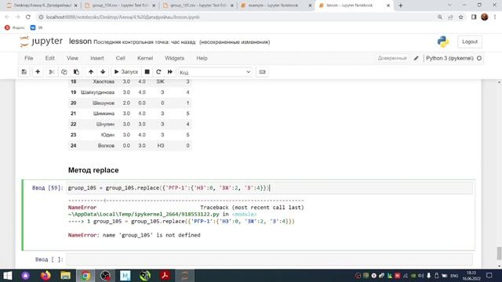
Task: Click the notebook vertical scrollbar thumb
Action: pyautogui.click(x=499, y=253)
